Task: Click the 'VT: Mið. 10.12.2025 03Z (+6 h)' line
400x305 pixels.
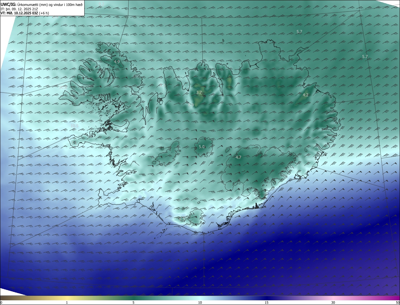Action: 25,13
